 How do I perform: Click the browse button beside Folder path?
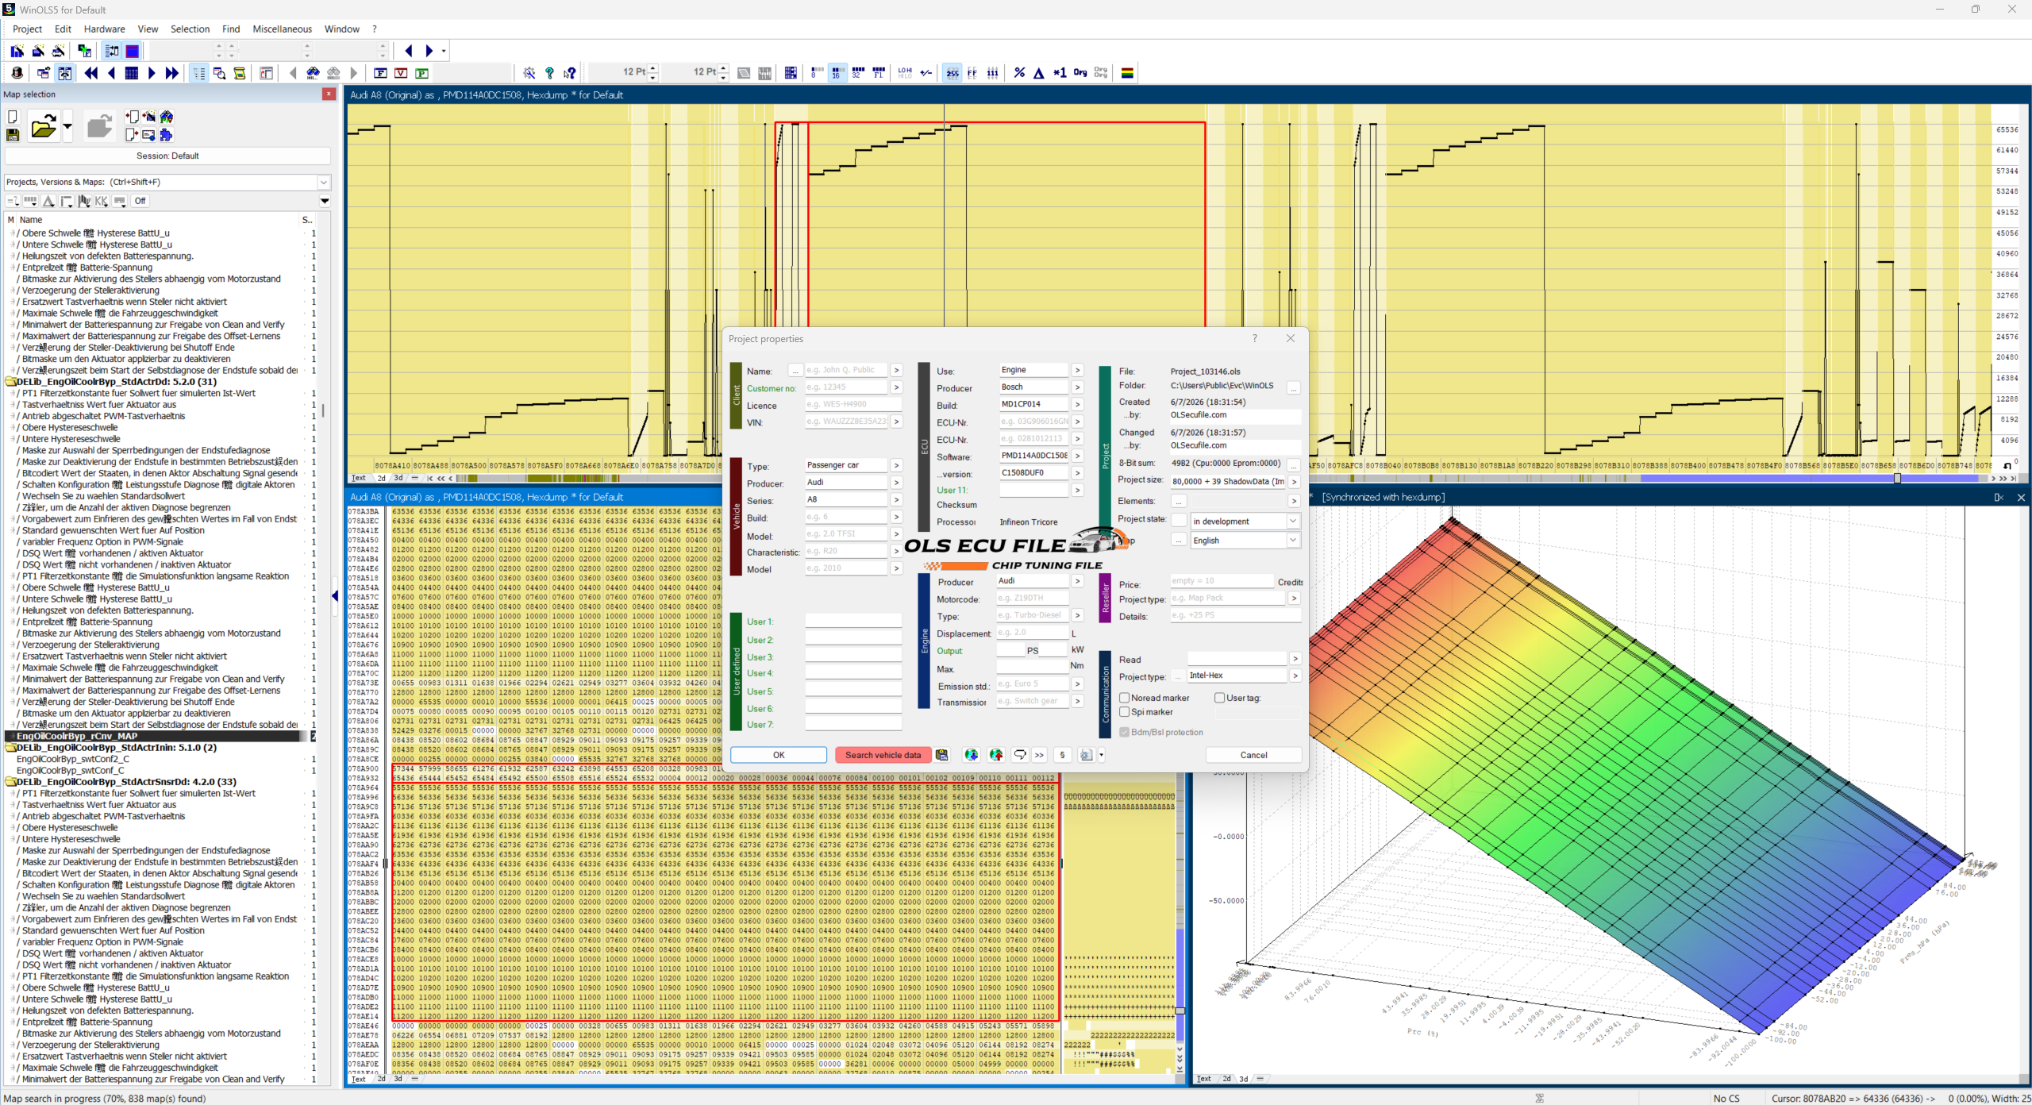point(1294,388)
